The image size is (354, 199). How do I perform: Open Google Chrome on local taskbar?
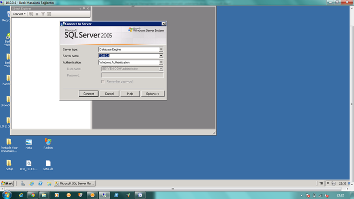pyautogui.click(x=33, y=195)
